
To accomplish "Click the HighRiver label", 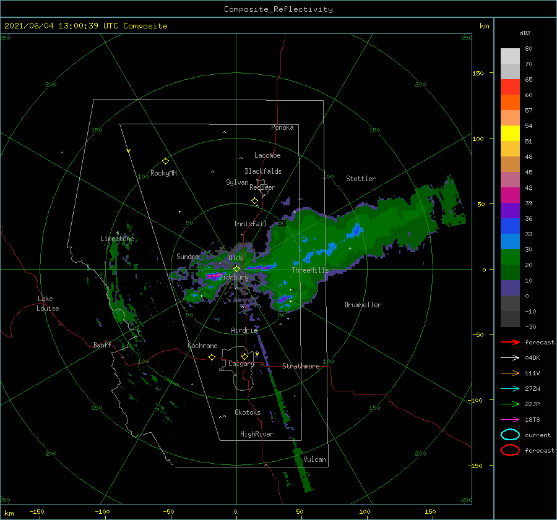I will click(x=257, y=434).
